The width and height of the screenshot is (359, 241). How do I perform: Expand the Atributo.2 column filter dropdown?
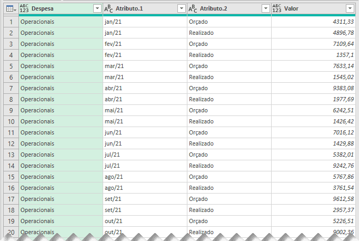[265, 8]
